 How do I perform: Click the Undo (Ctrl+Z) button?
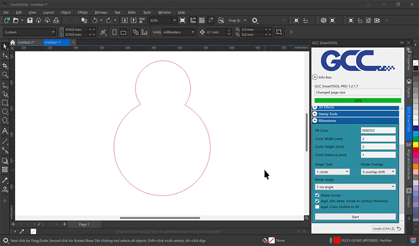(x=387, y=229)
